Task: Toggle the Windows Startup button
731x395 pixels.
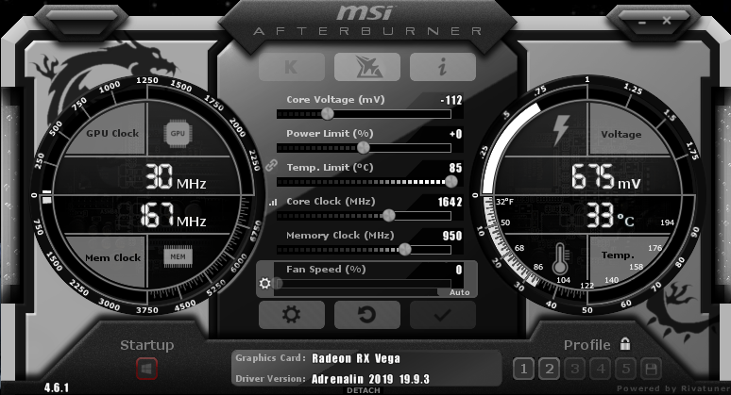Action: coord(146,370)
